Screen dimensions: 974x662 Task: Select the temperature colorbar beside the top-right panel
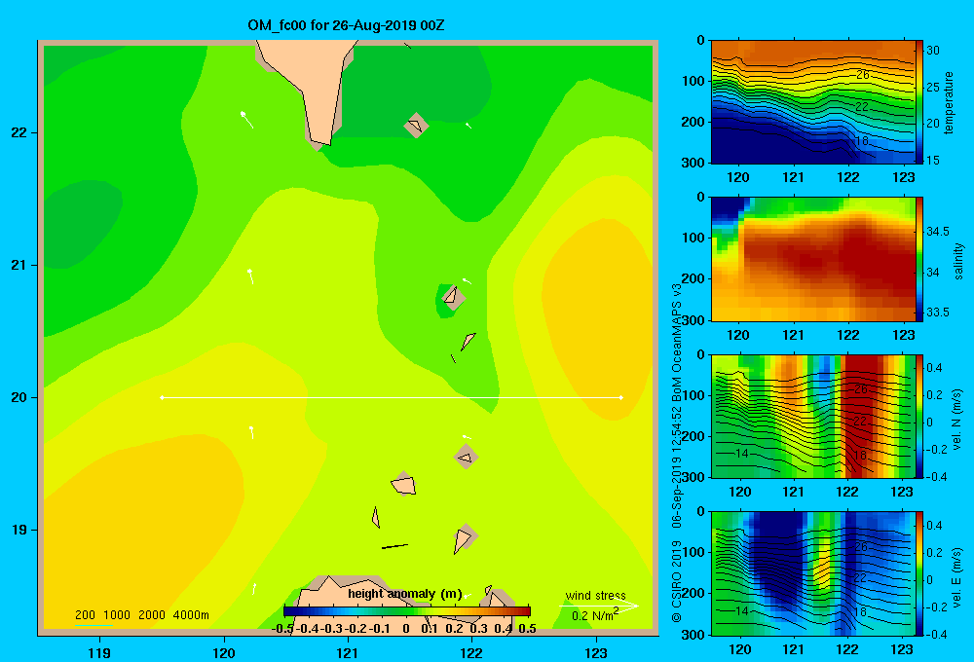(x=918, y=102)
